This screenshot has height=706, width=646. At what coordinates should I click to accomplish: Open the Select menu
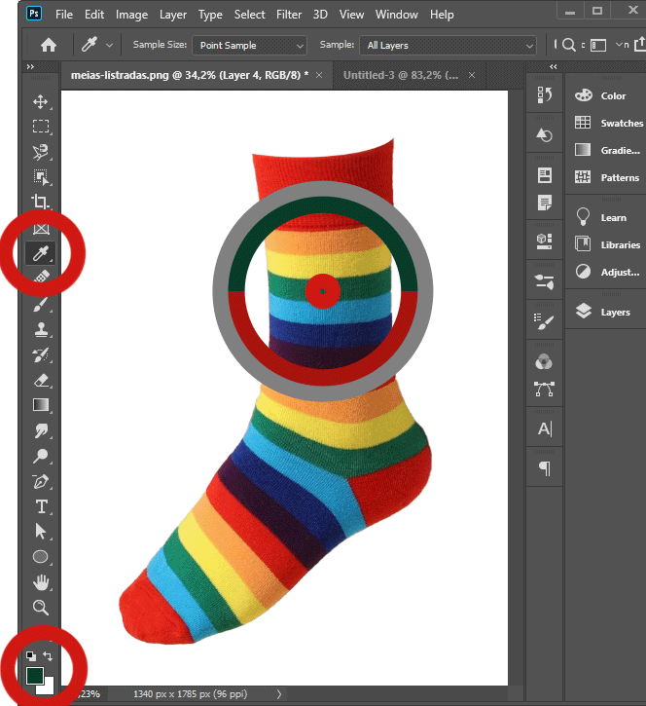250,15
